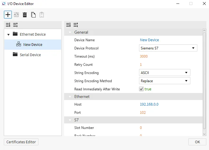Click the Ethernet Device folder icon

pos(15,34)
